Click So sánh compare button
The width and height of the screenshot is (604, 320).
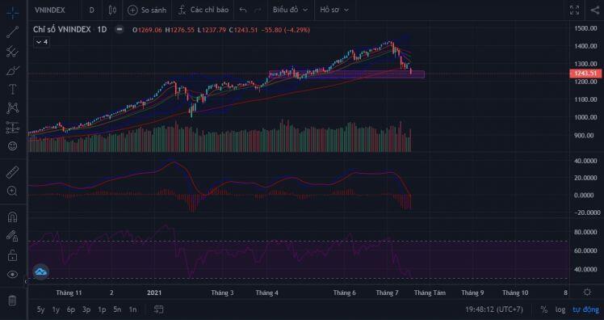[147, 11]
